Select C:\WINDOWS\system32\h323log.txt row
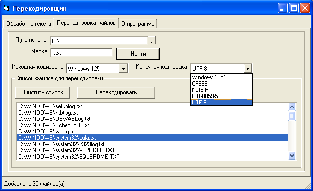Image resolution: width=313 pixels, height=191 pixels. pyautogui.click(x=152, y=144)
